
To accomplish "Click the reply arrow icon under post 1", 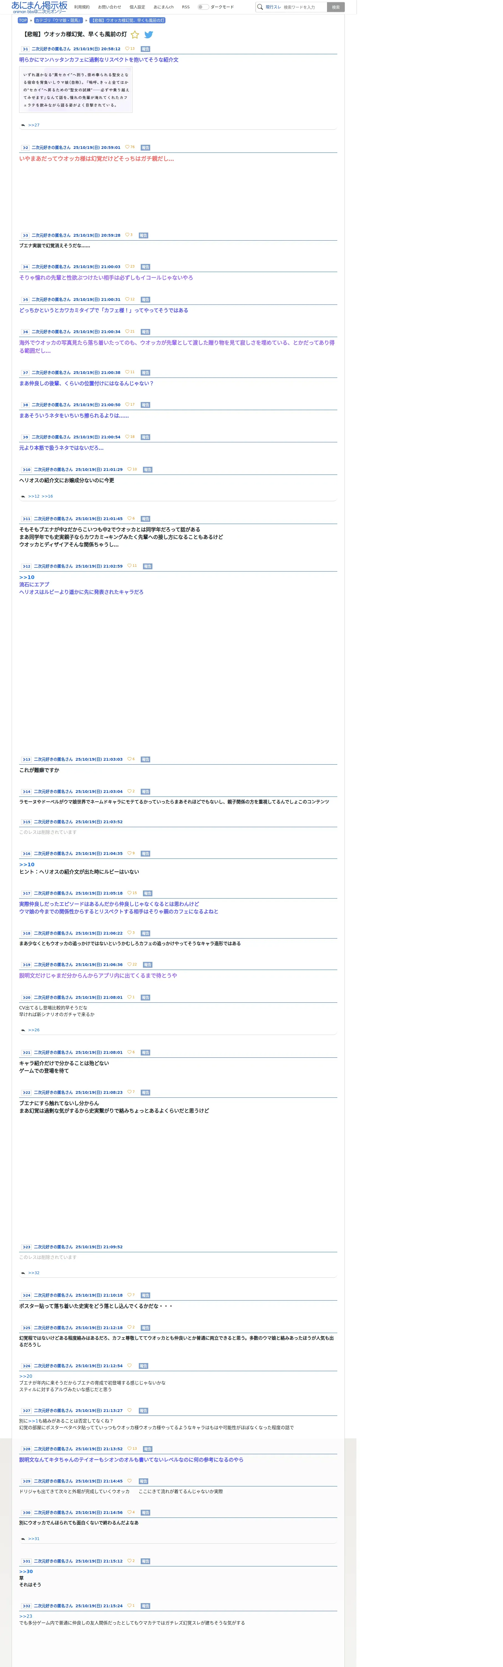I will pyautogui.click(x=23, y=125).
